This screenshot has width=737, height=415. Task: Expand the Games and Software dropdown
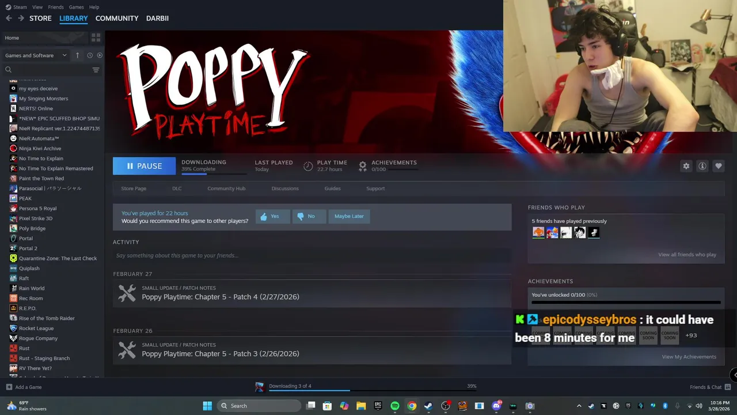click(x=36, y=55)
